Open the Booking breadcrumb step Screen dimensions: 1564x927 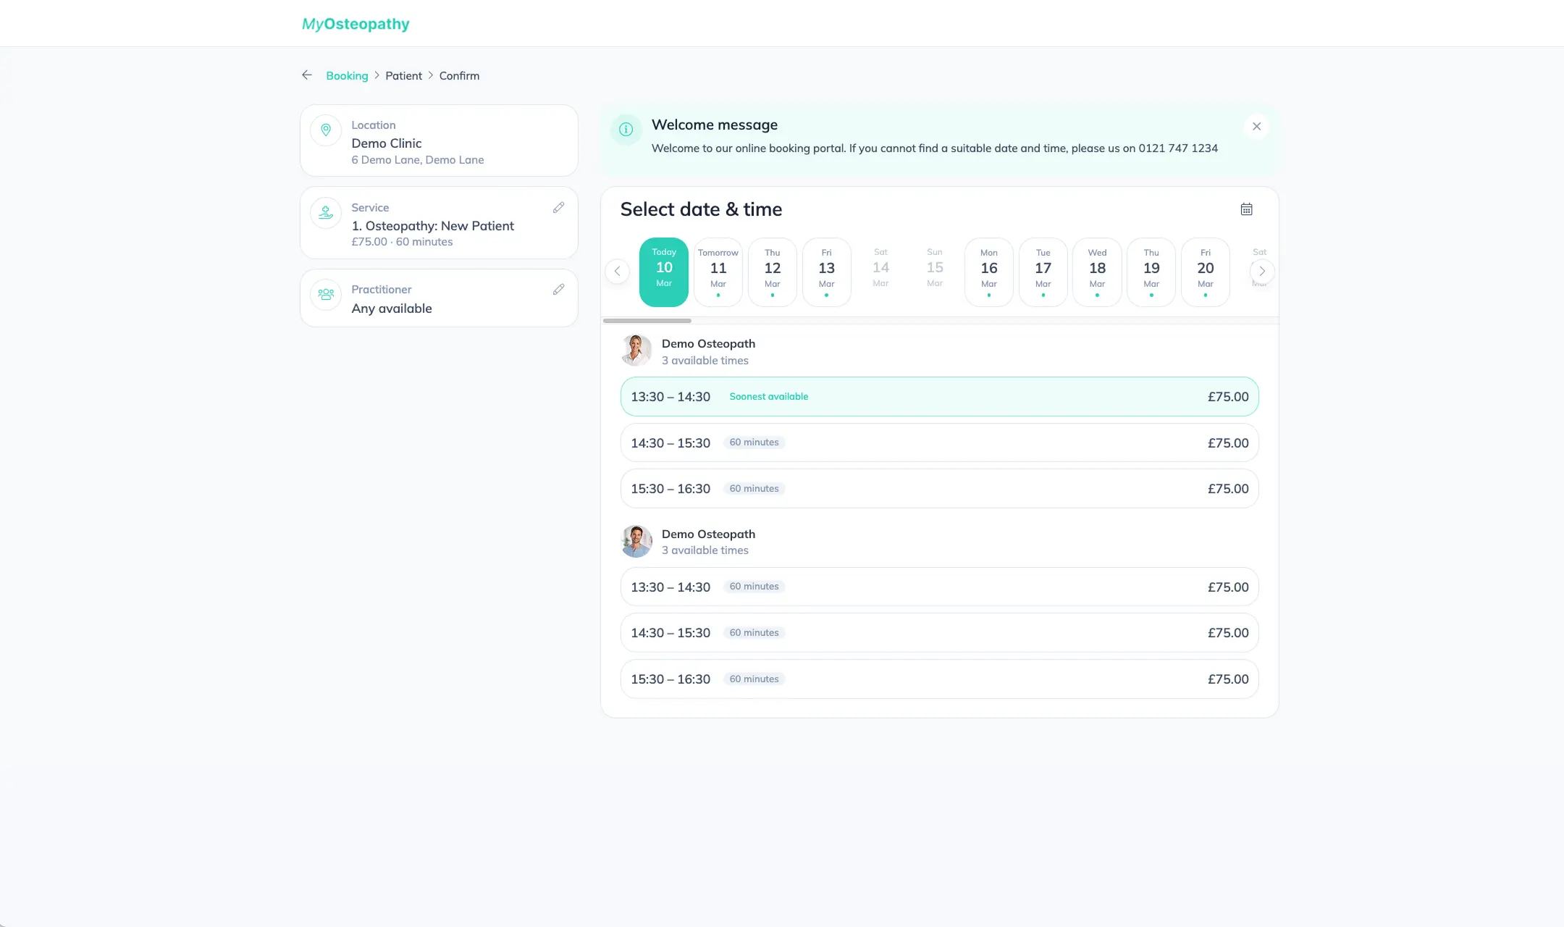(x=347, y=75)
